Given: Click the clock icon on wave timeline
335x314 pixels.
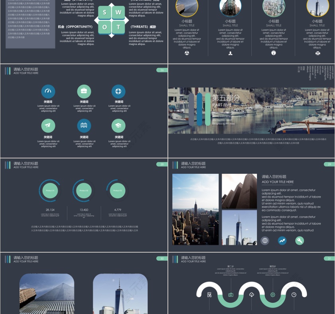Looking at the screenshot, I should point(294,295).
